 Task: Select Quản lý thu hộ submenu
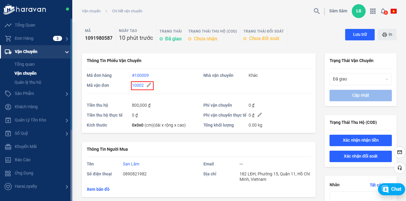coord(28,82)
